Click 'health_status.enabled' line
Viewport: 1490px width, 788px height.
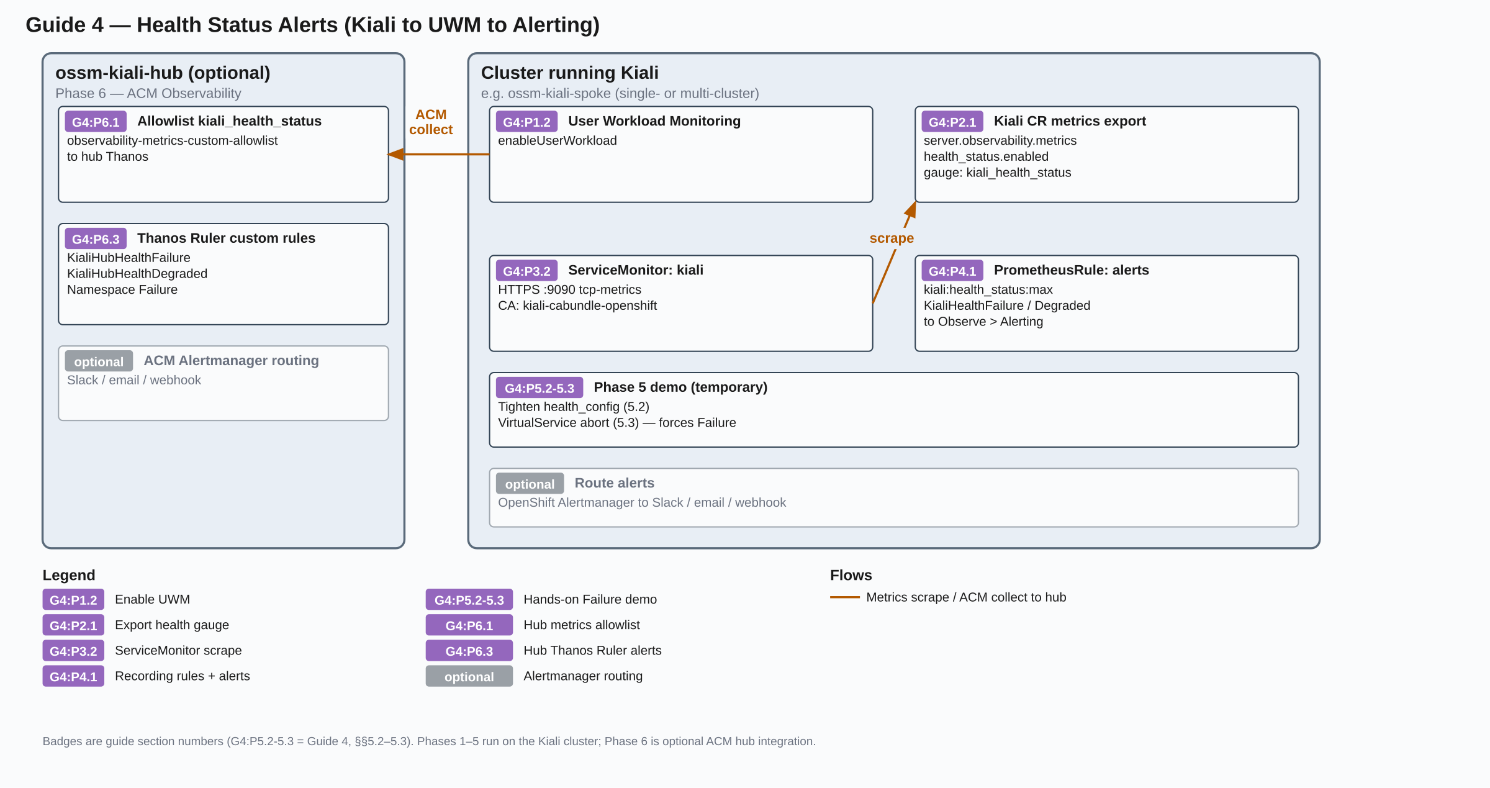[x=986, y=157]
